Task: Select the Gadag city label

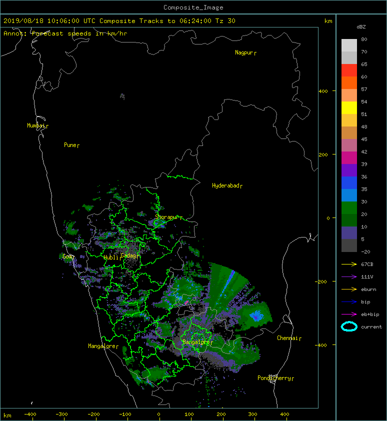Action: [x=128, y=255]
